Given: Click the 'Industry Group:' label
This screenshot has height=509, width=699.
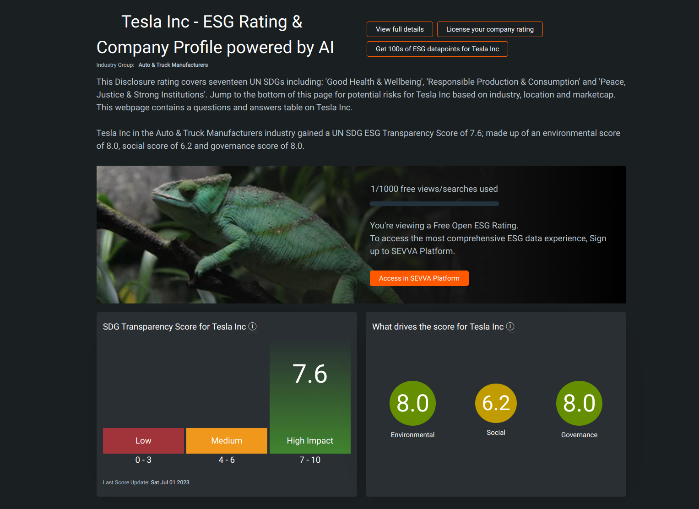Looking at the screenshot, I should click(115, 65).
